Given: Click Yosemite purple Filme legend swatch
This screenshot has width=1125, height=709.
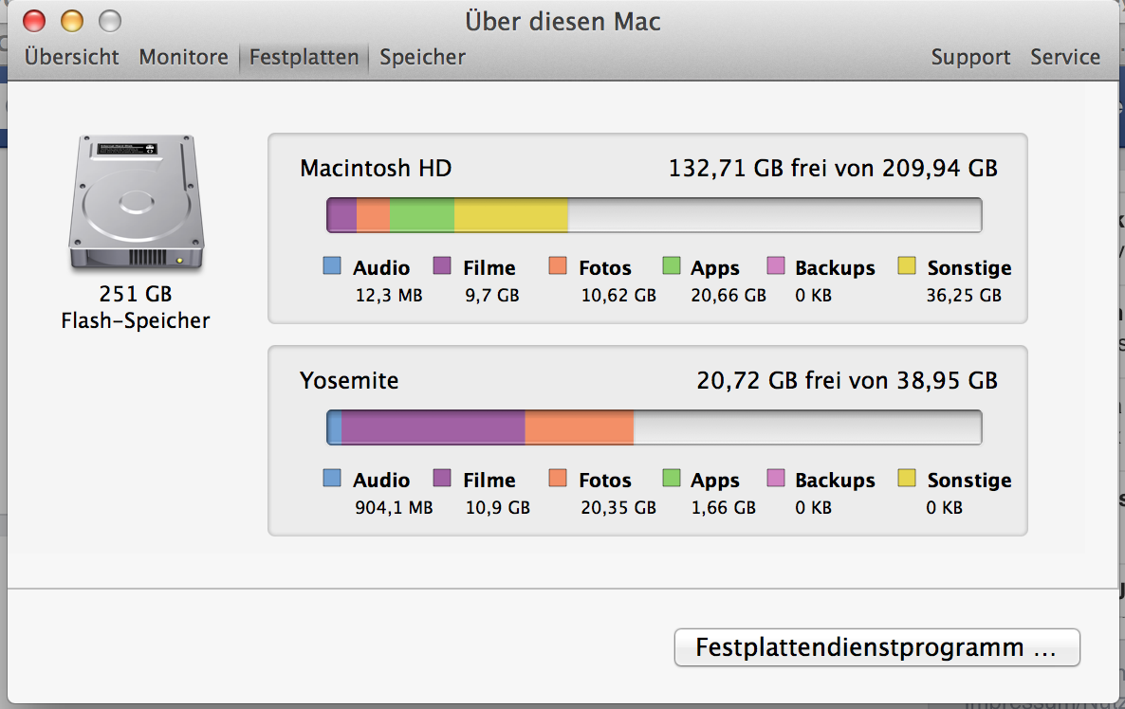Looking at the screenshot, I should tap(442, 478).
